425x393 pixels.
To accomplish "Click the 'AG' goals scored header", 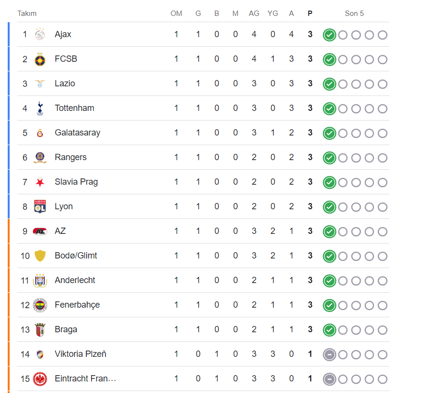I will 254,14.
